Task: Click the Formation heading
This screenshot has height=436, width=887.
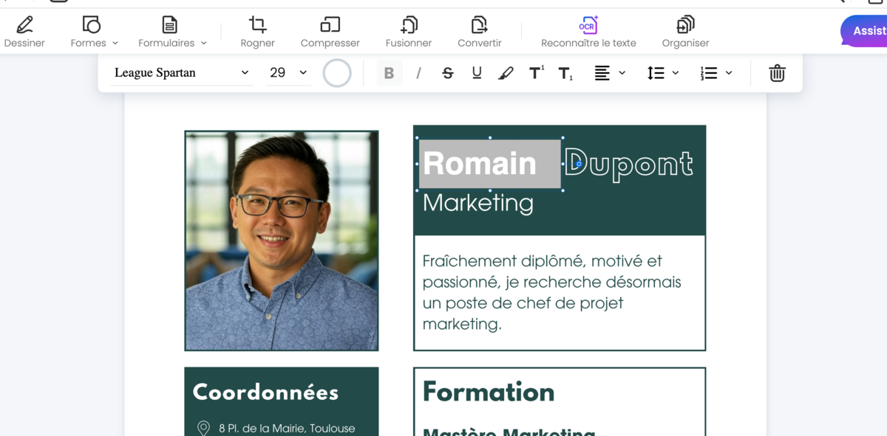Action: (x=489, y=392)
